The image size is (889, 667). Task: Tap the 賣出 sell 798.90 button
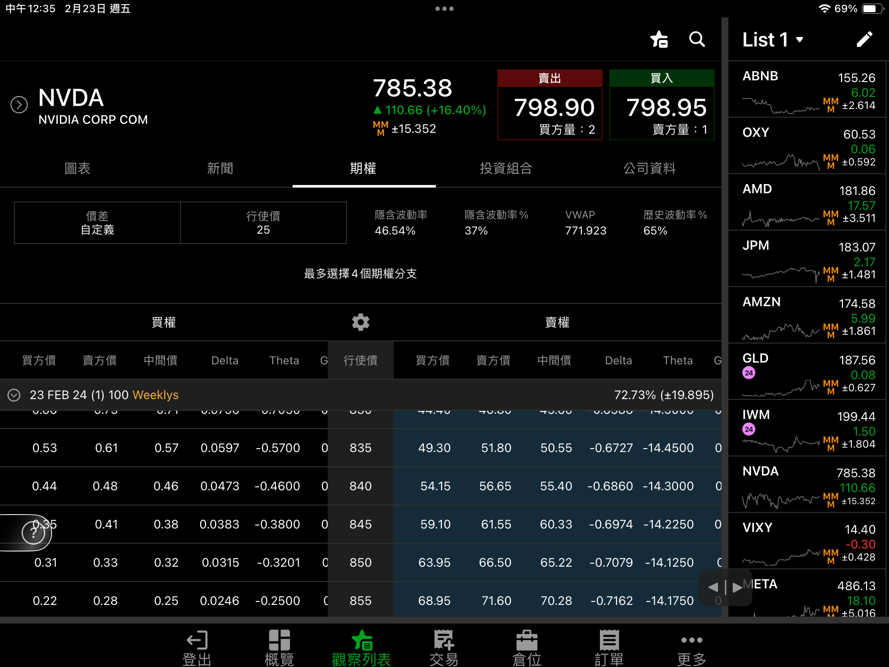[x=550, y=105]
